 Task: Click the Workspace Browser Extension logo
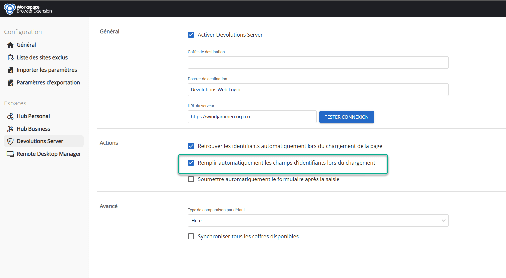pyautogui.click(x=10, y=9)
